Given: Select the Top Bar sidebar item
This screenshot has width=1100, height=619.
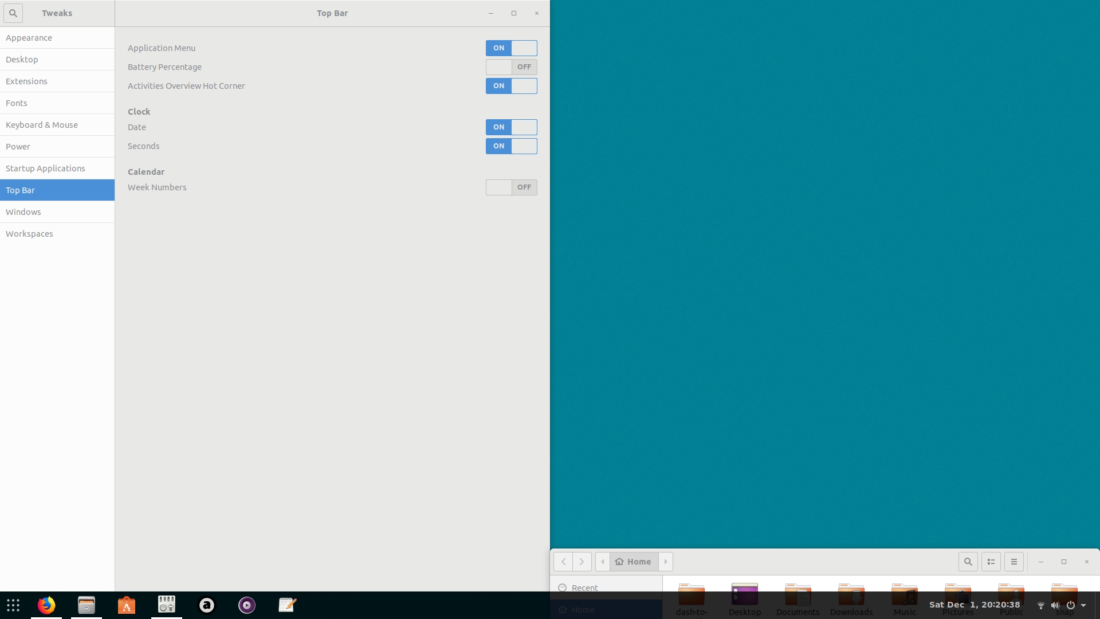Looking at the screenshot, I should [x=57, y=190].
